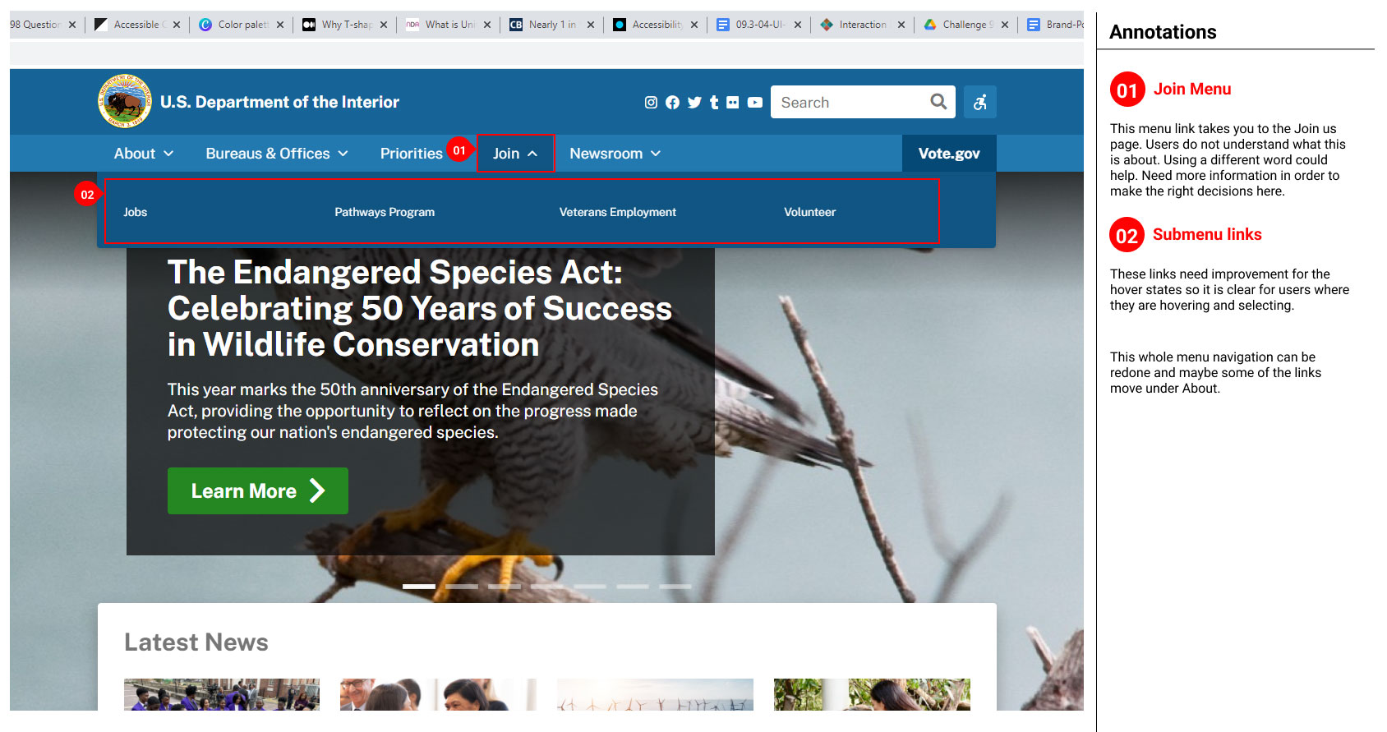Screen dimensions: 1387x732
Task: Collapse the open Join dropdown menu
Action: 515,154
